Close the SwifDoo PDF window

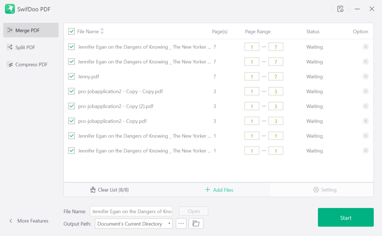372,9
